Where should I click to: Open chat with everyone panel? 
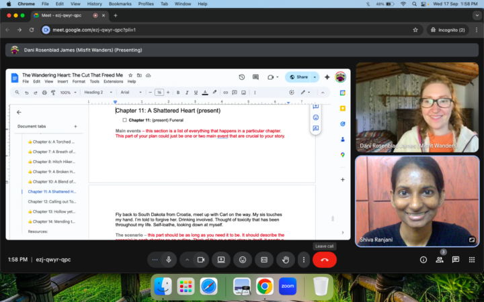456,260
